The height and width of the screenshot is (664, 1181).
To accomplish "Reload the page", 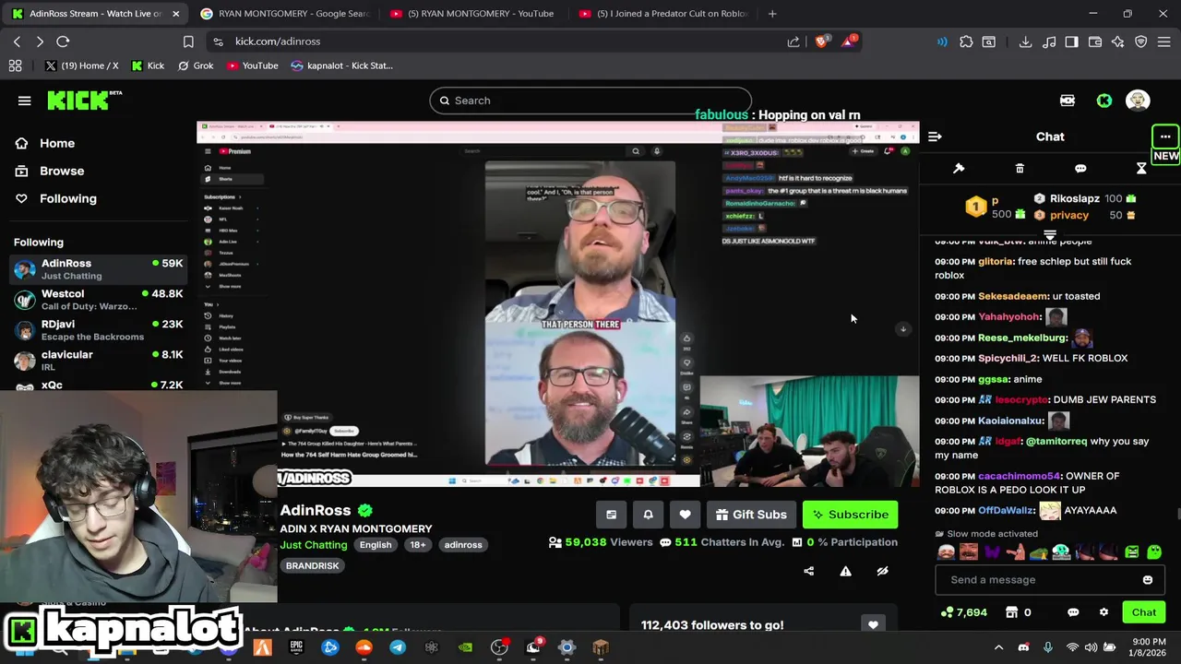I will click(63, 41).
